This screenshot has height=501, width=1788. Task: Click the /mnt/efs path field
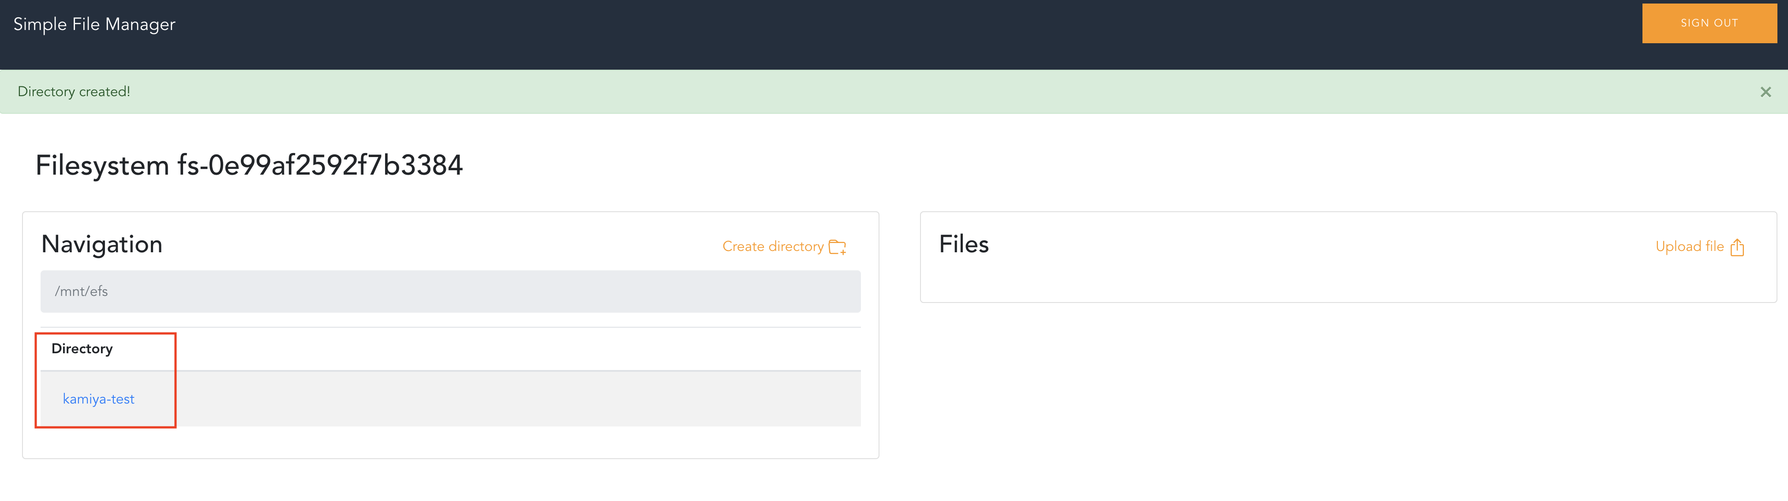(x=450, y=292)
